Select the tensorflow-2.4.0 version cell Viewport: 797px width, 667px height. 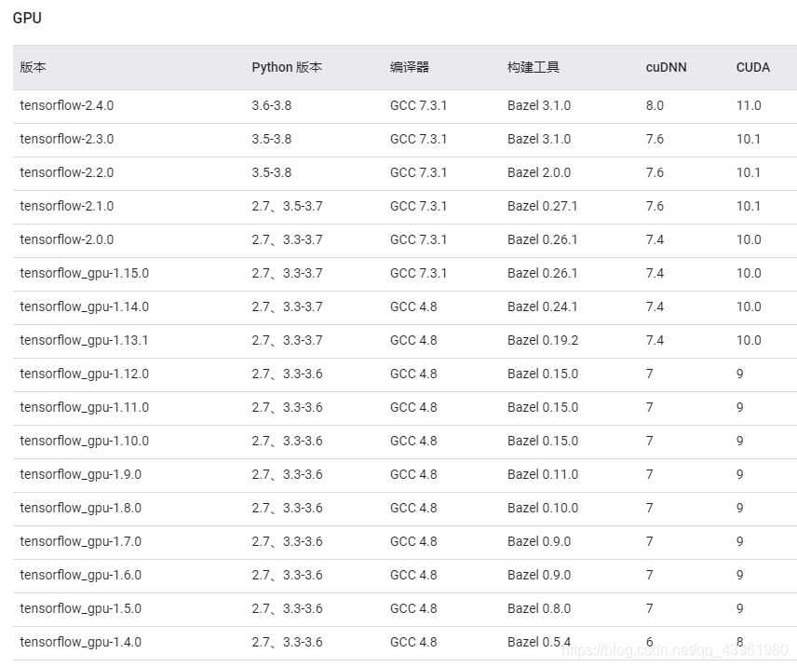click(x=67, y=105)
